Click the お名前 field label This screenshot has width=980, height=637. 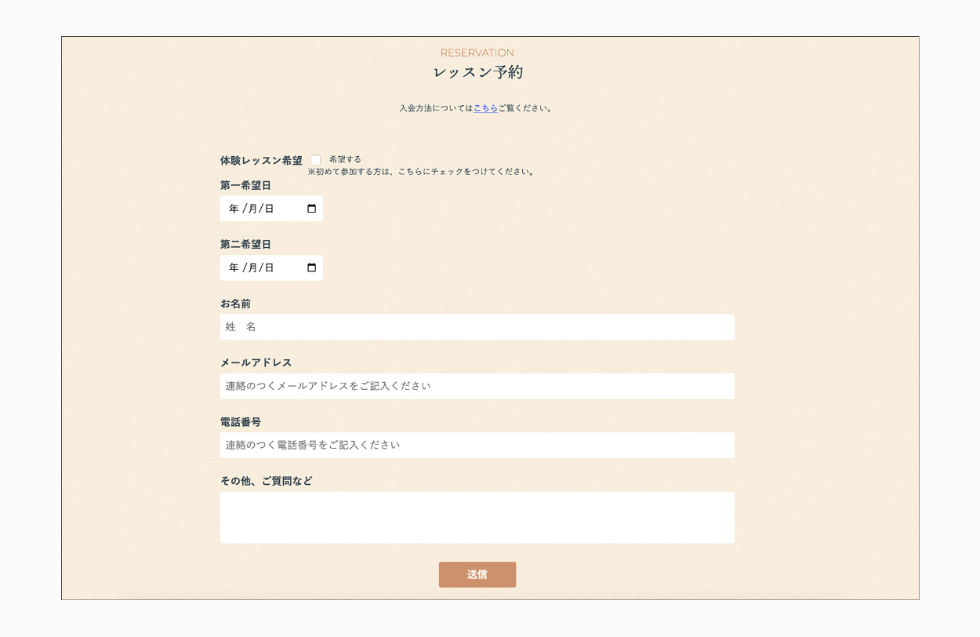click(235, 304)
